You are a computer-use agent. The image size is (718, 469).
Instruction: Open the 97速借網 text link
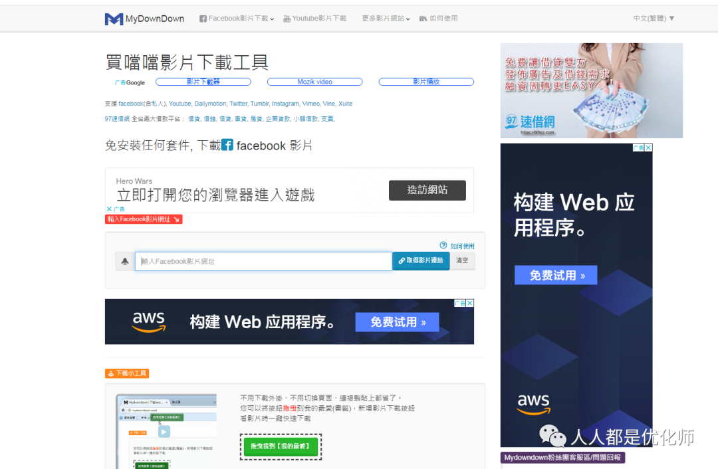click(117, 119)
